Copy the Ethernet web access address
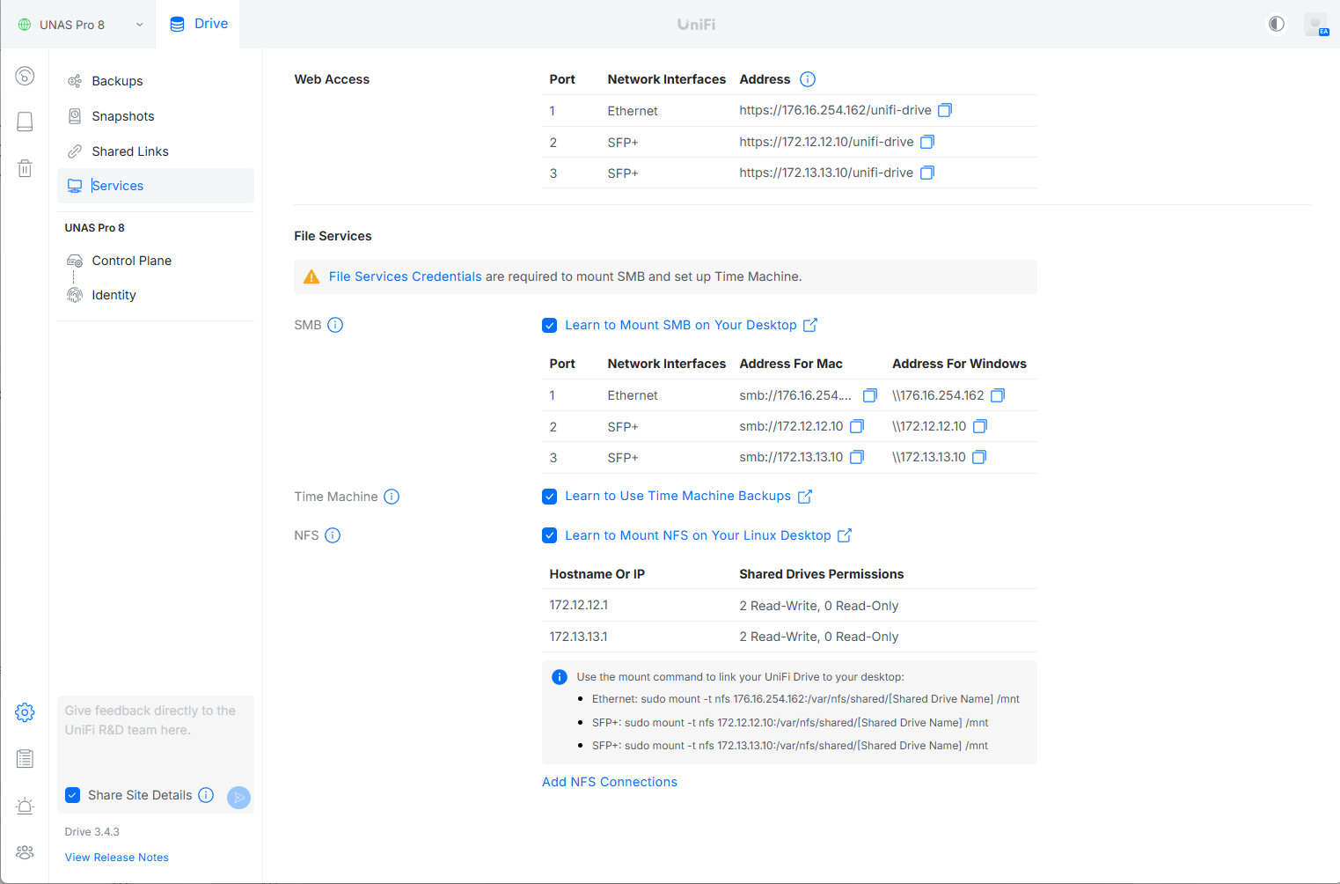The height and width of the screenshot is (884, 1340). pyautogui.click(x=944, y=110)
